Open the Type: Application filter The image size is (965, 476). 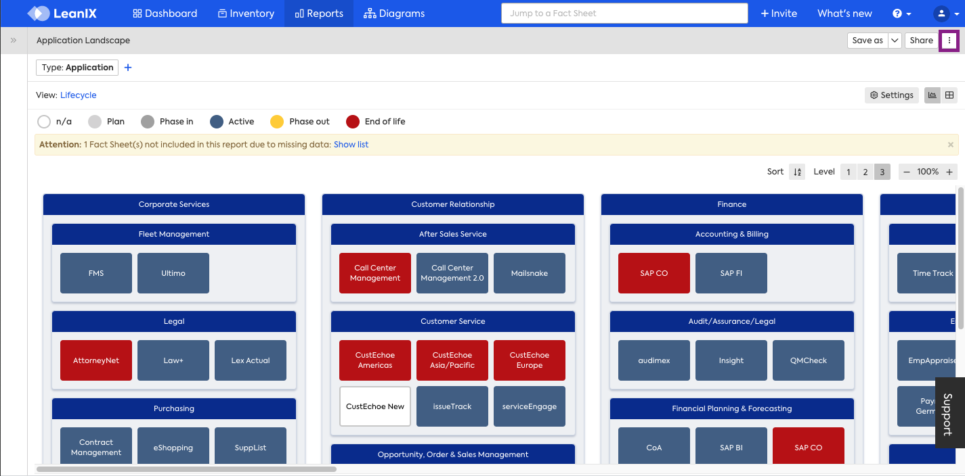point(77,68)
